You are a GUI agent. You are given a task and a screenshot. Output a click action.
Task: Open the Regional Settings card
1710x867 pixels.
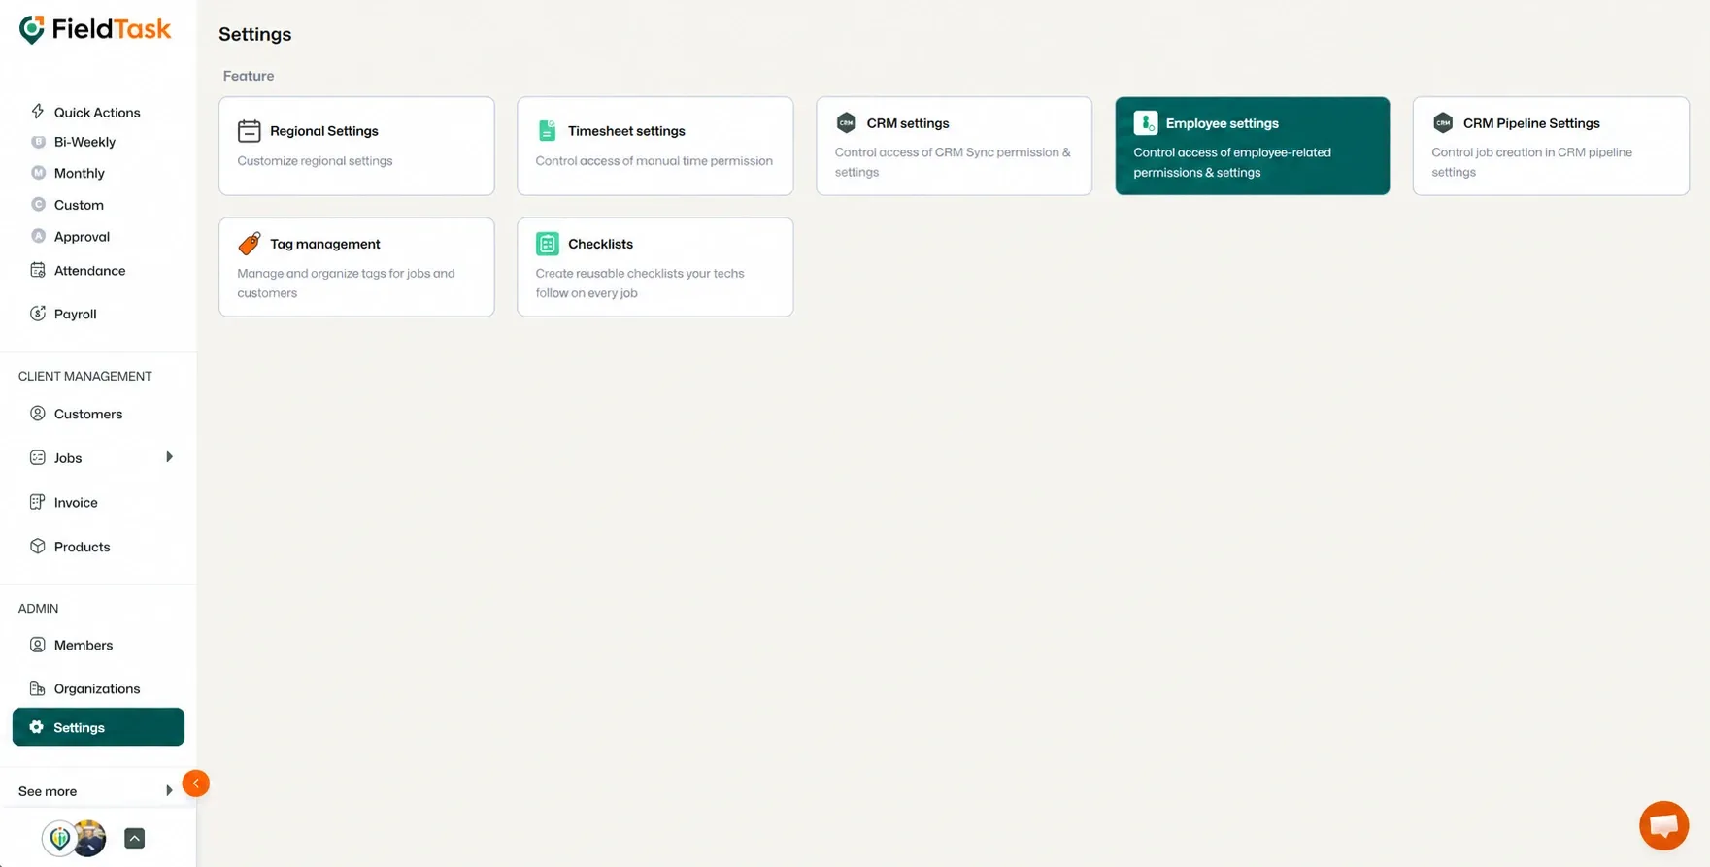point(356,146)
